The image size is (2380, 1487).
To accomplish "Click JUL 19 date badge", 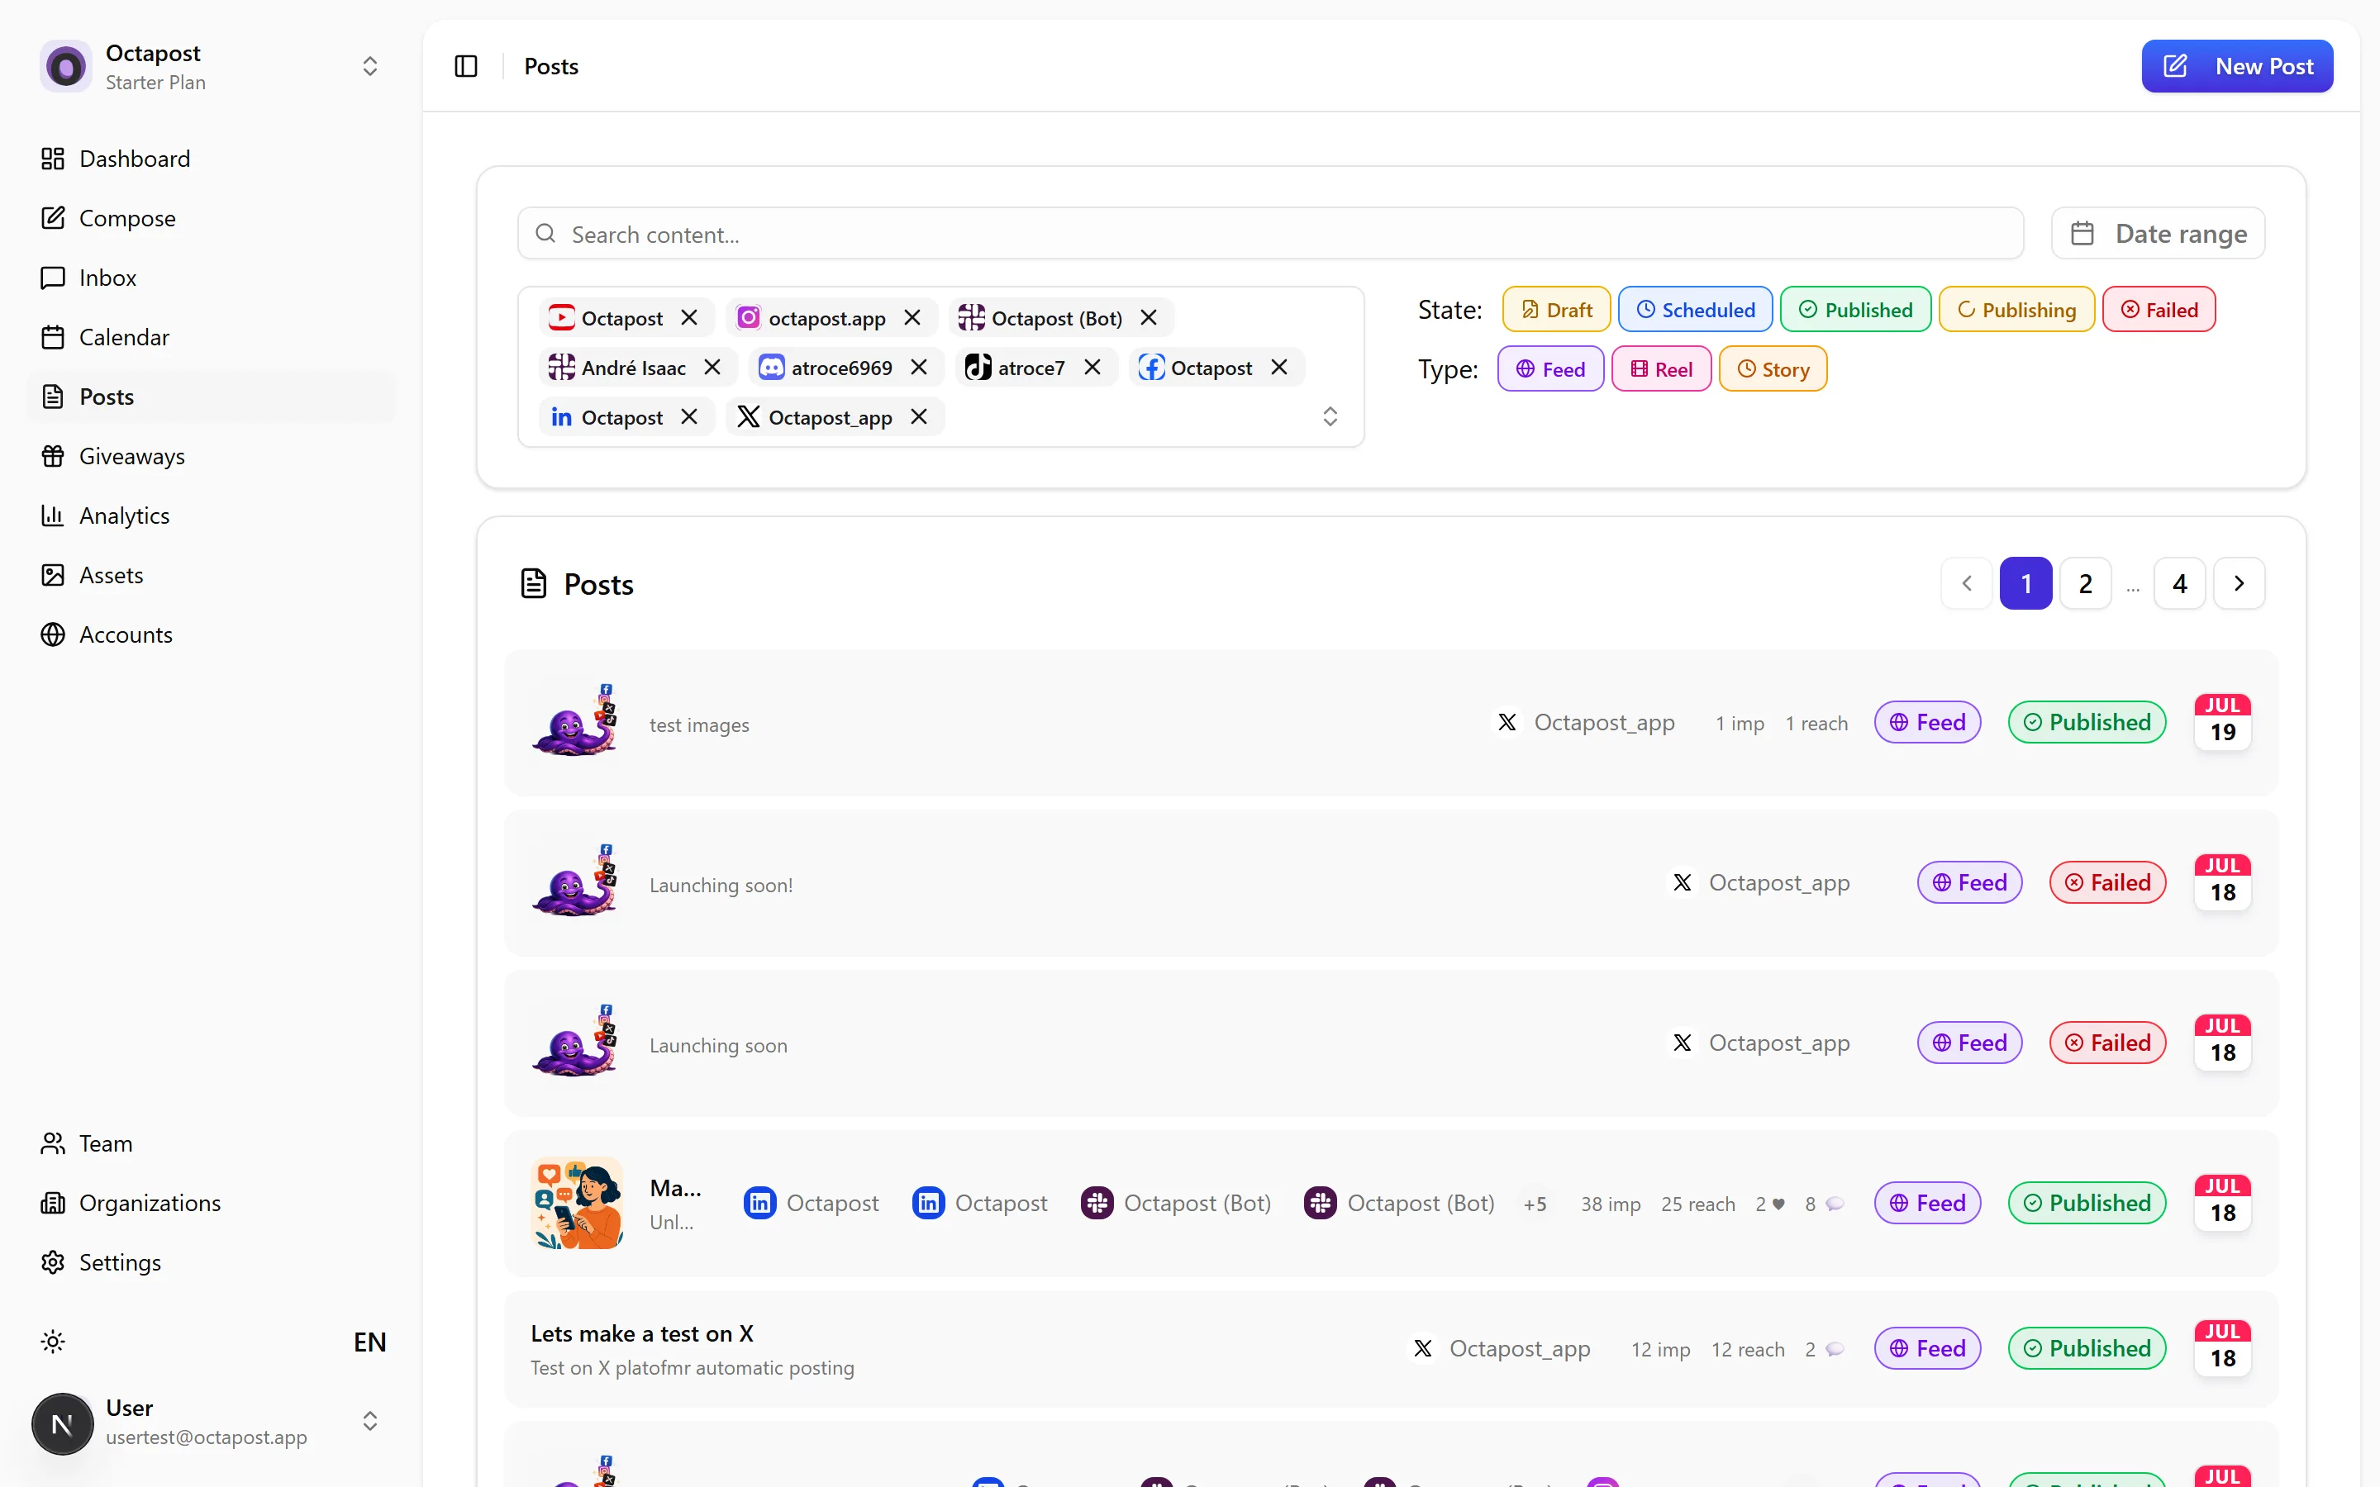I will click(2223, 721).
